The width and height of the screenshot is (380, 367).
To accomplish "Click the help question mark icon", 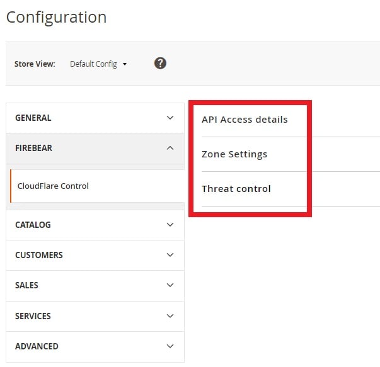I will click(x=160, y=64).
